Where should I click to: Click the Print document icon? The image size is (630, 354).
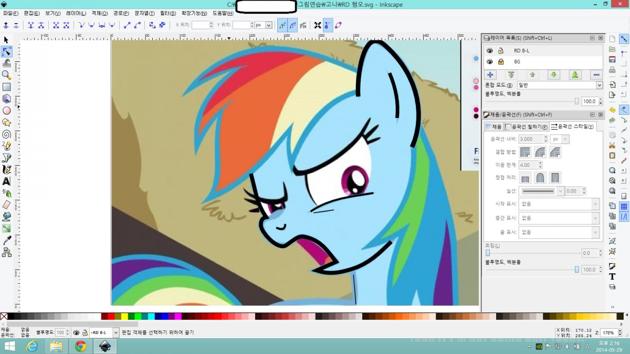pos(612,70)
